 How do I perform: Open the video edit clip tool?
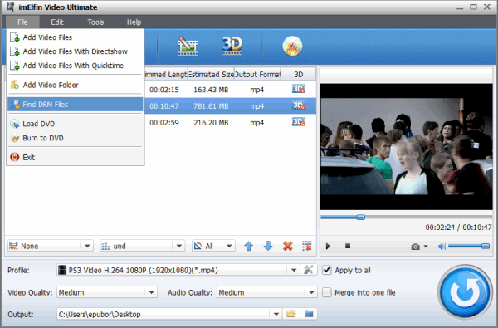(x=188, y=46)
